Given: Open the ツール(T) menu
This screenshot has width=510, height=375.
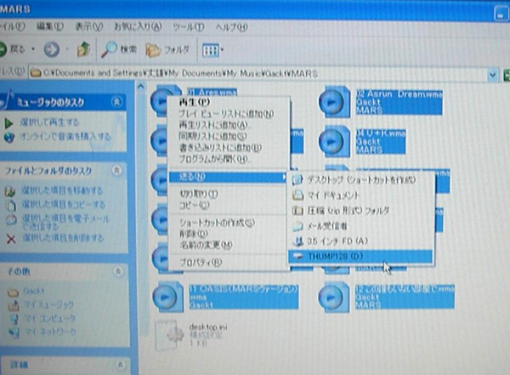Looking at the screenshot, I should tap(189, 27).
